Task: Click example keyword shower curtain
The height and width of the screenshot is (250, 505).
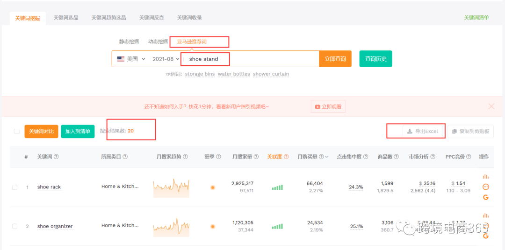Action: click(271, 74)
